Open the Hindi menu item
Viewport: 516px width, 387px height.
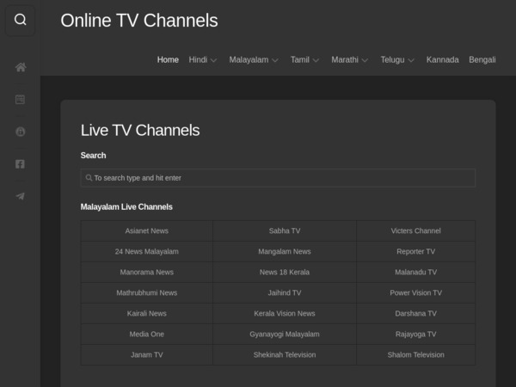tap(198, 59)
